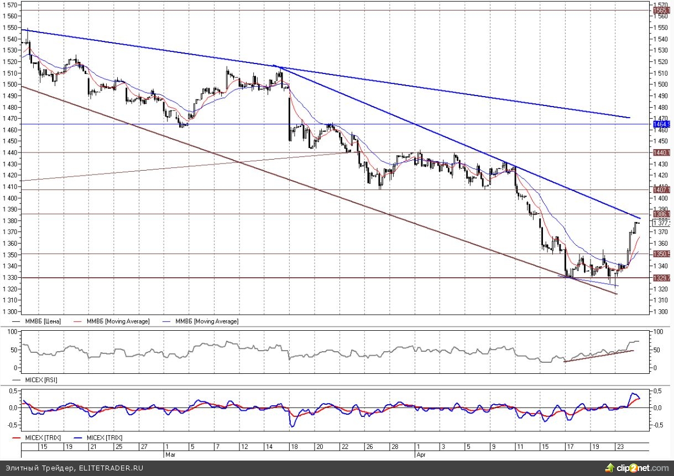Viewport: 674px width, 476px height.
Task: Select the 1407.1 support level tag
Action: coord(662,190)
